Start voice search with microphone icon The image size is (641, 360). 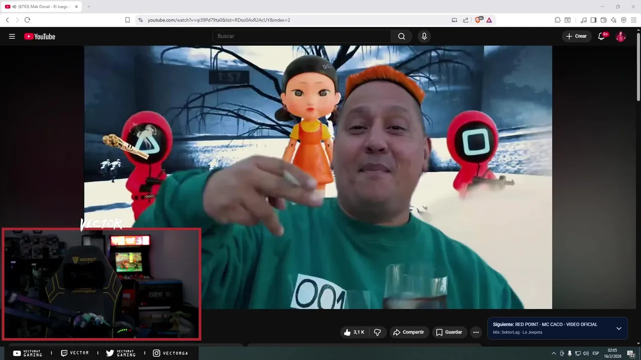click(x=424, y=36)
